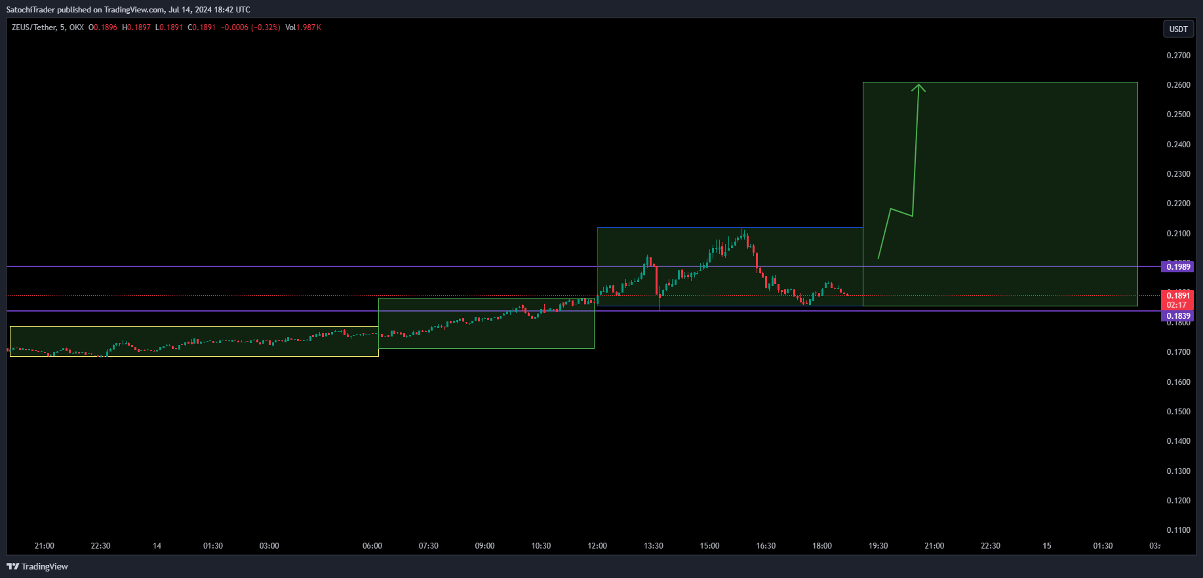Click the date label 14 on time axis
This screenshot has height=578, width=1203.
157,546
